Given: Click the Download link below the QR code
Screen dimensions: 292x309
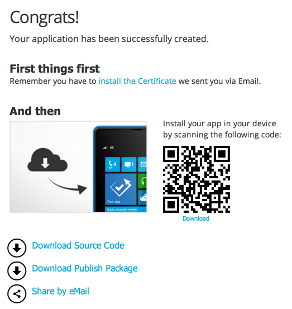Looking at the screenshot, I should 196,218.
